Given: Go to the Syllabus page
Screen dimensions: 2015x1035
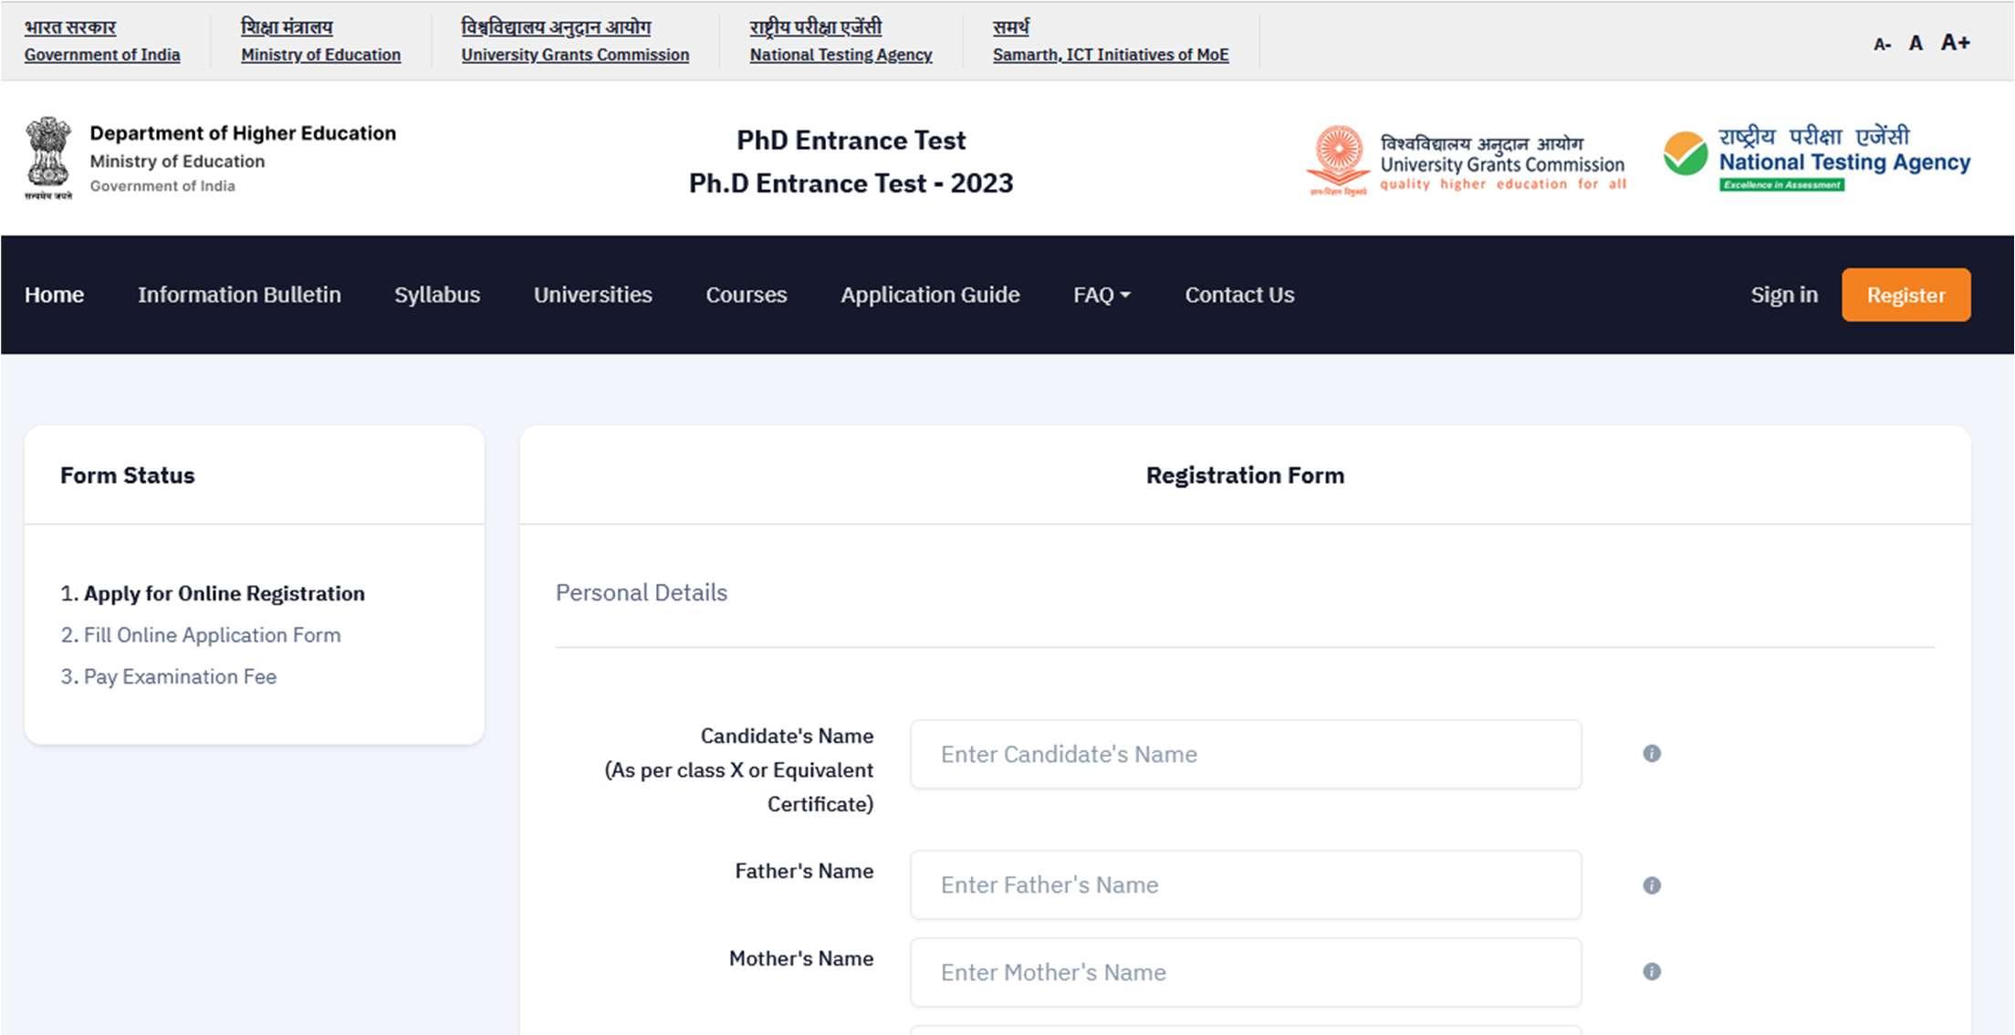Looking at the screenshot, I should [x=437, y=295].
